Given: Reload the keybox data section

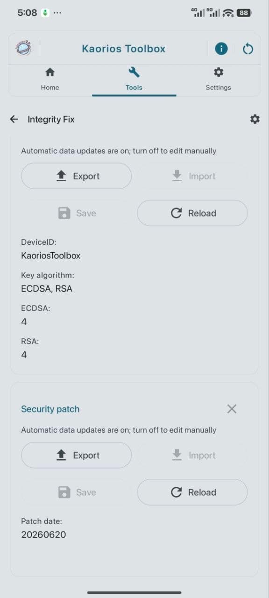Looking at the screenshot, I should pos(192,213).
